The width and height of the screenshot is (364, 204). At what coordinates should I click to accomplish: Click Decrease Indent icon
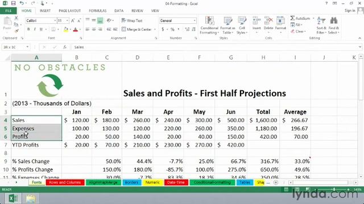tap(109, 29)
